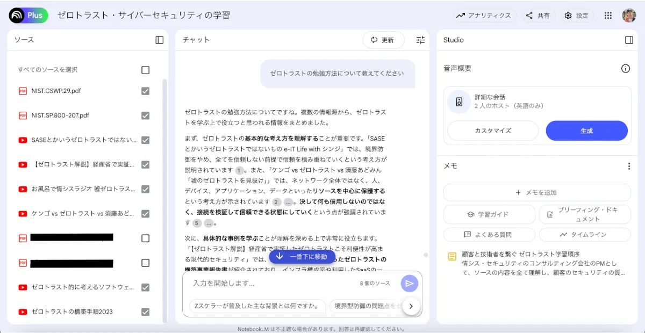The image size is (645, 333).
Task: Uncheck NIST.SP.800-207.pdf source checkbox
Action: pos(145,115)
